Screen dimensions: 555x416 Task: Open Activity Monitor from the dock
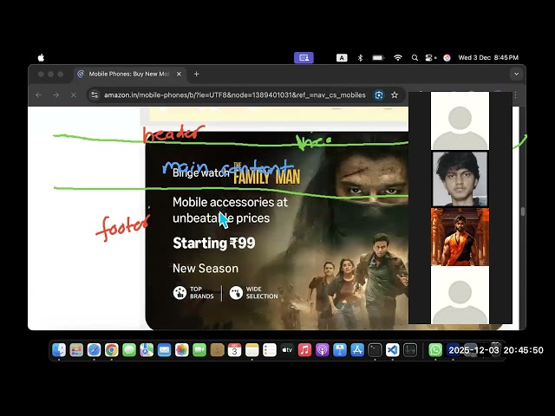point(410,350)
